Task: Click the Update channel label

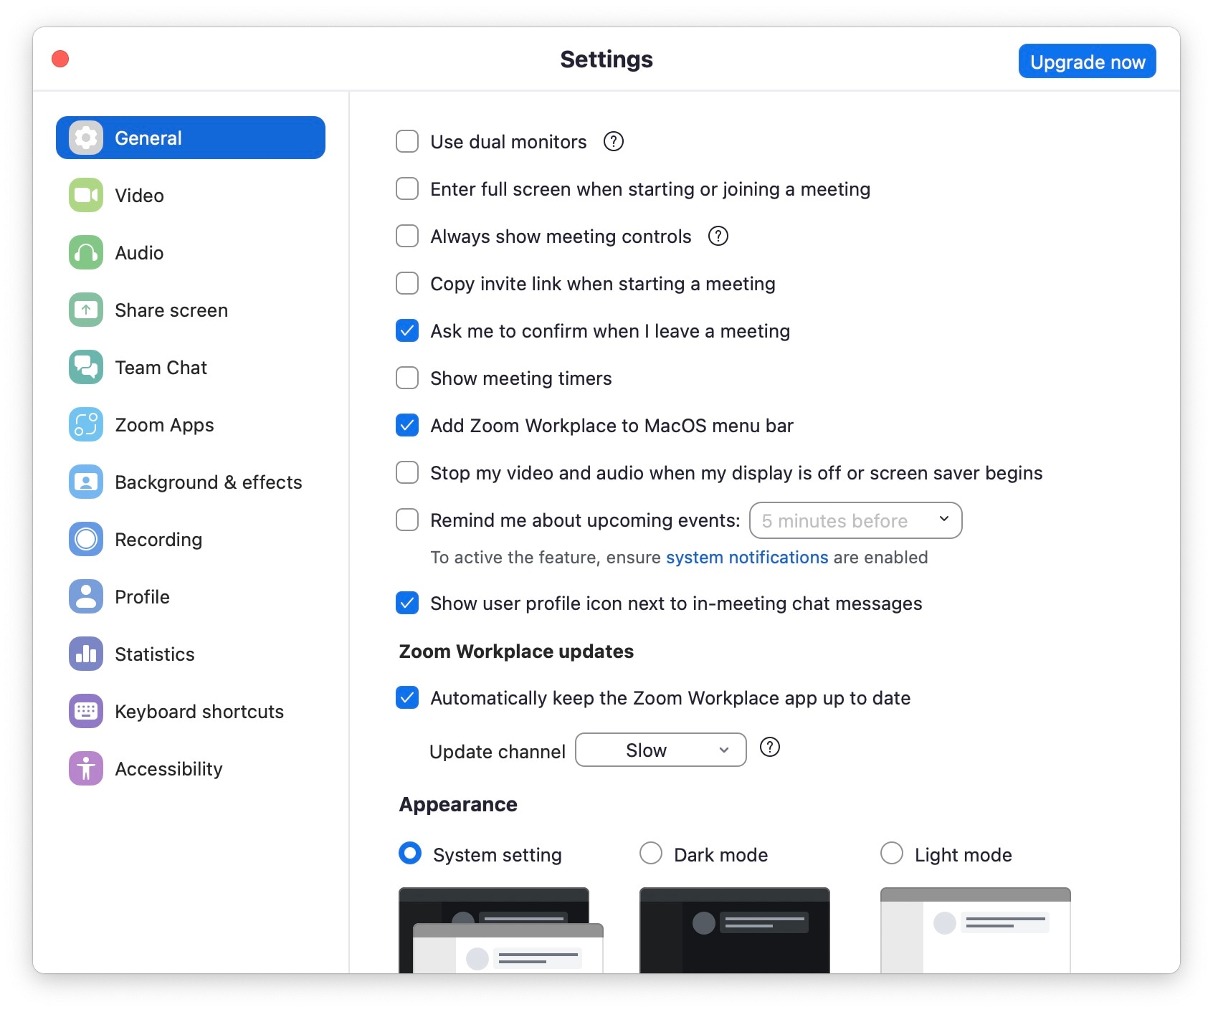Action: [x=498, y=751]
